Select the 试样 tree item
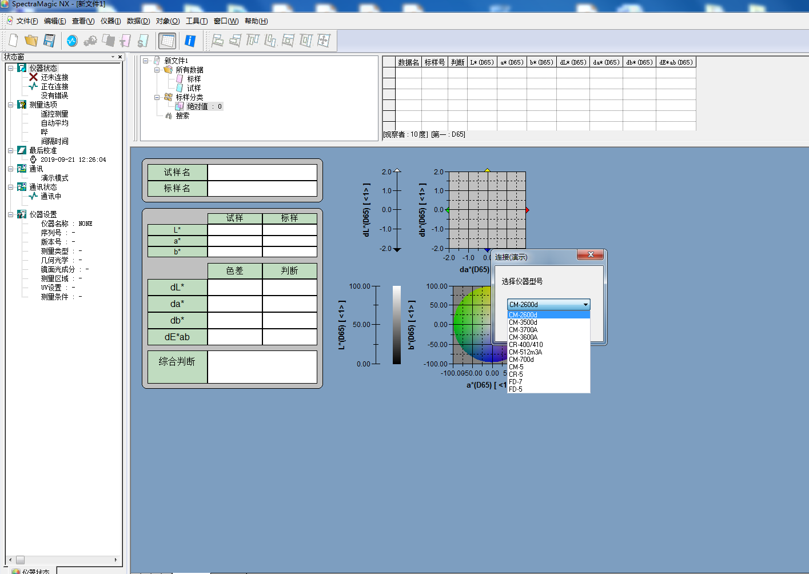 (194, 88)
